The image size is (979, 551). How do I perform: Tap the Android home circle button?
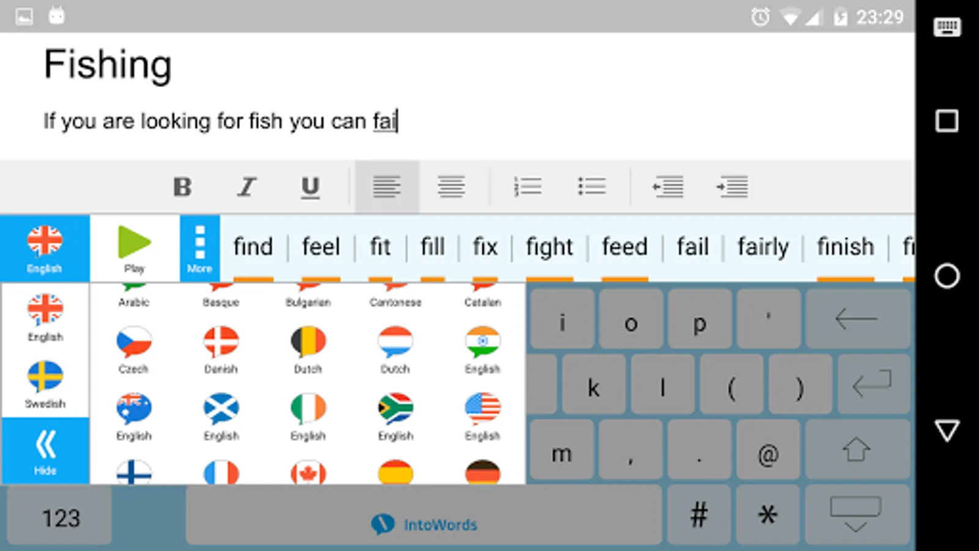947,276
